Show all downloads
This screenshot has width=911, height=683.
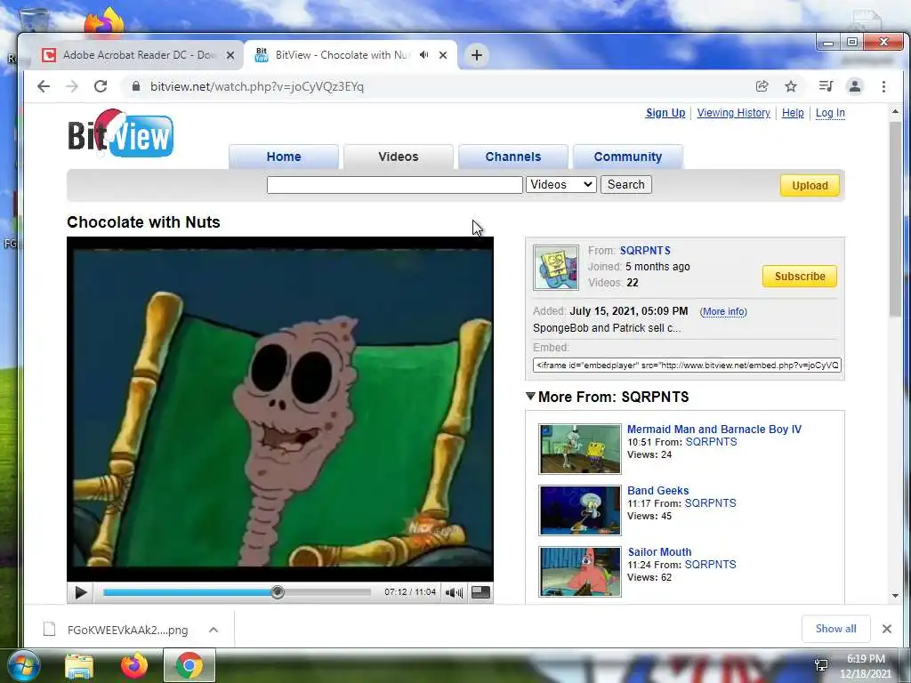pyautogui.click(x=835, y=629)
